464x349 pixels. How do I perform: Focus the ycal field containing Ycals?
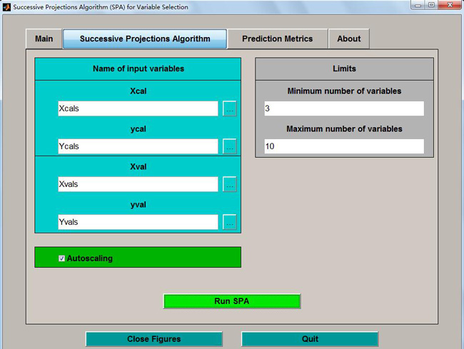138,146
